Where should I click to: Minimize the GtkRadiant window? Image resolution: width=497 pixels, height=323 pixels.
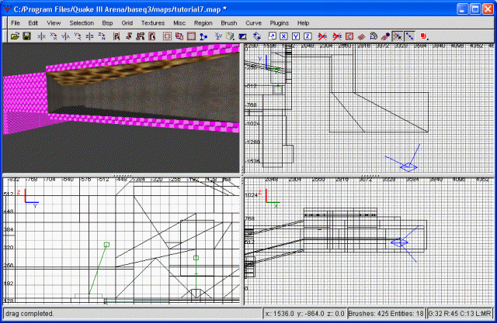click(x=463, y=9)
